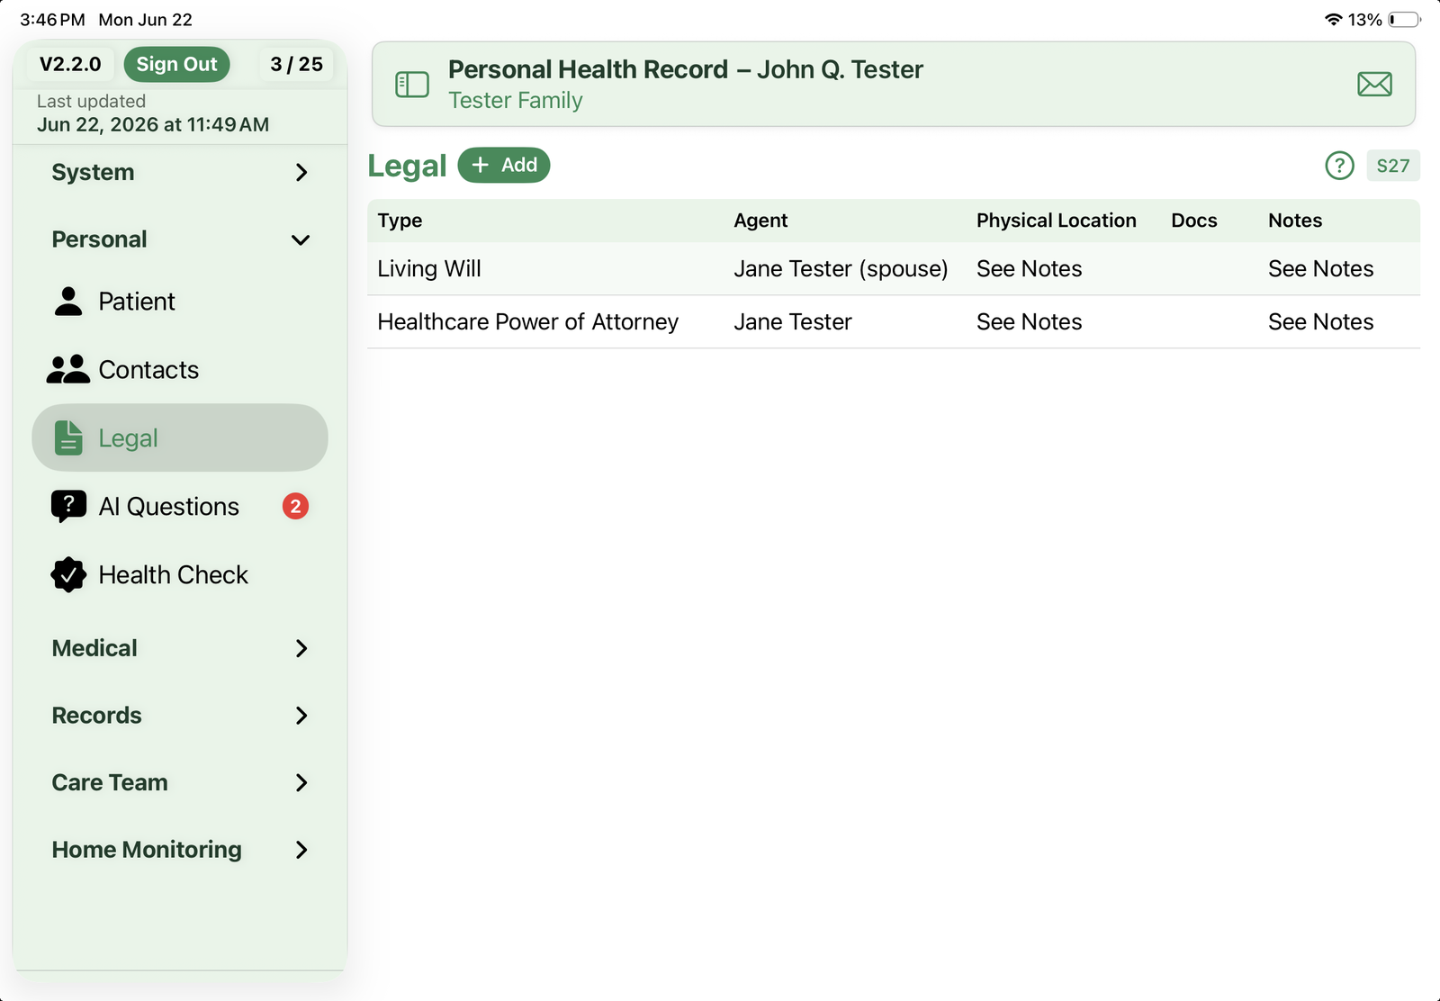This screenshot has height=1001, width=1440.
Task: Open Health Check seal checkmark icon
Action: [x=68, y=575]
